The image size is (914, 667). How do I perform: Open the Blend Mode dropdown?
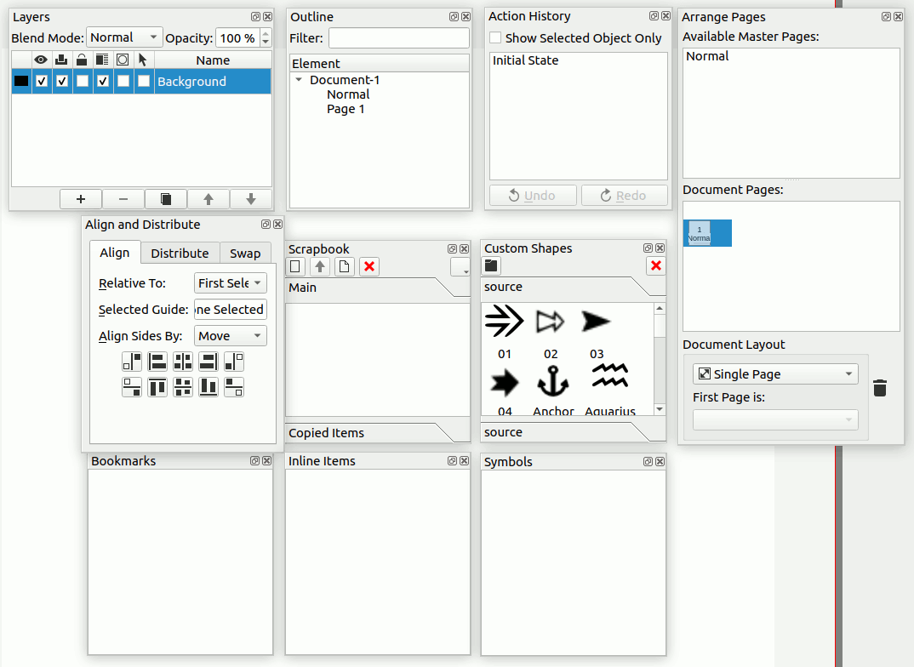[x=124, y=37]
